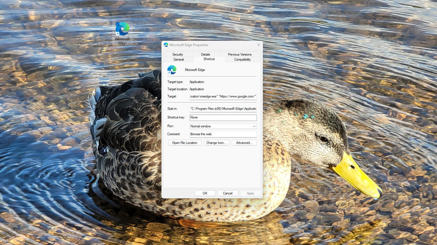Click the Change Icon button
Viewport: 437px width, 245px height.
(216, 143)
